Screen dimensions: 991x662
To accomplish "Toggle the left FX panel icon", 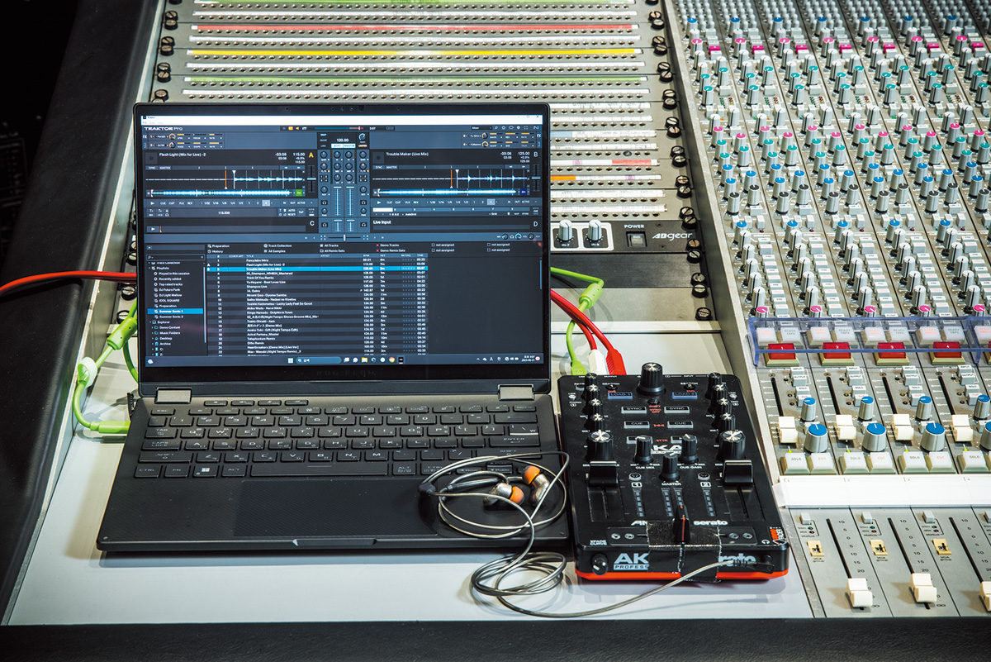I will pyautogui.click(x=145, y=136).
